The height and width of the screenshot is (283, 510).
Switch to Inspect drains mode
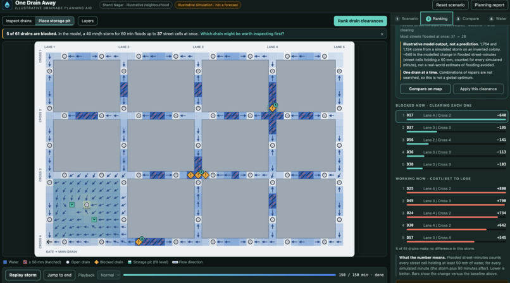coord(18,21)
